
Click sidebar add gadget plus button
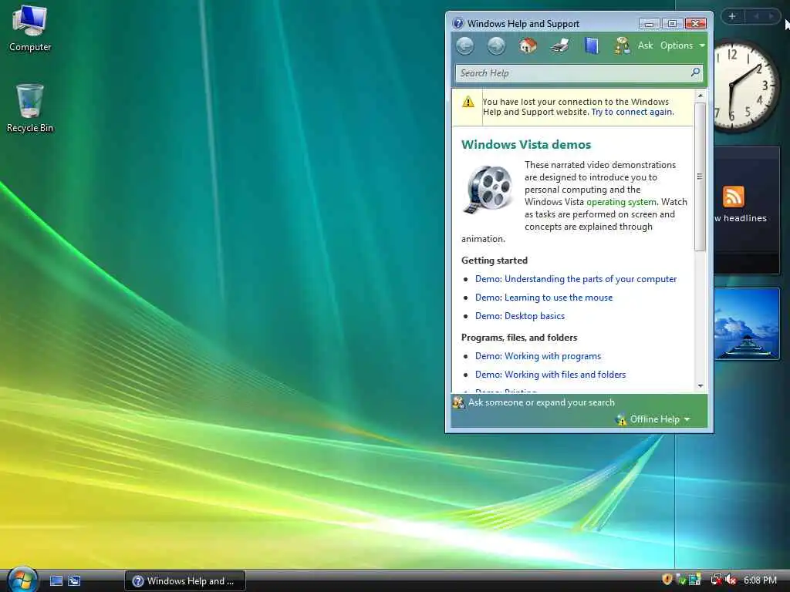pos(732,16)
